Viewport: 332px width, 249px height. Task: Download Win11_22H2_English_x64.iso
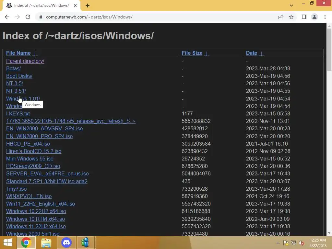tap(41, 204)
